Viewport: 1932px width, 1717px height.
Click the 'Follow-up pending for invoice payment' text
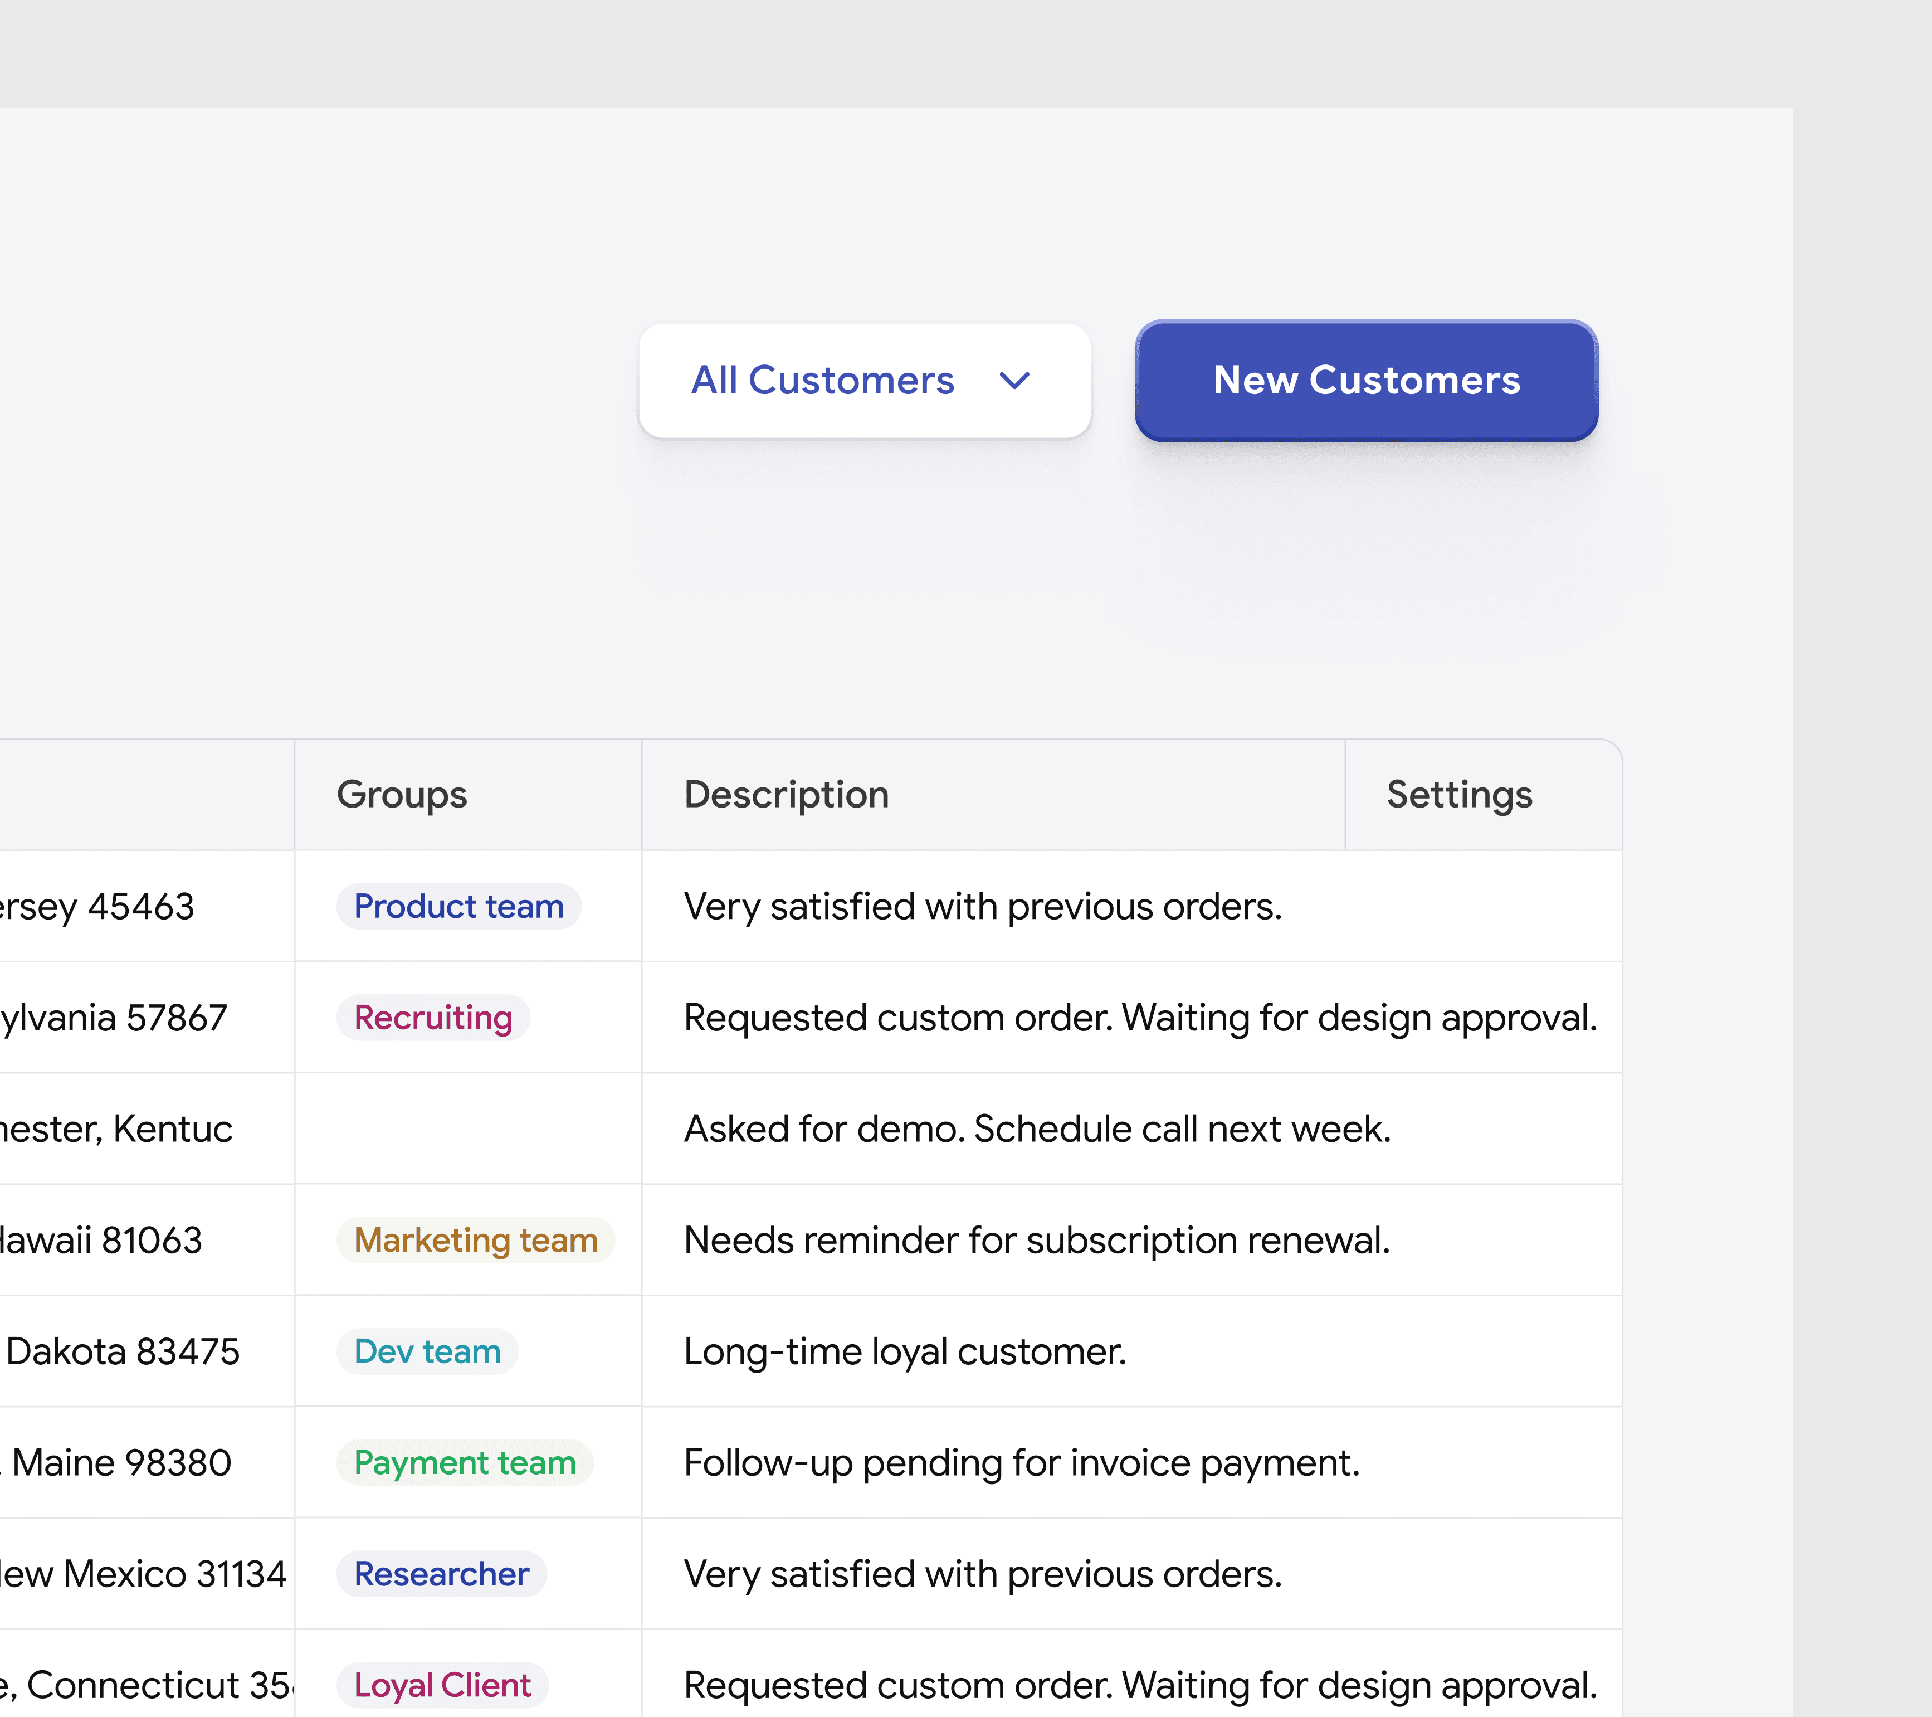pos(1022,1463)
